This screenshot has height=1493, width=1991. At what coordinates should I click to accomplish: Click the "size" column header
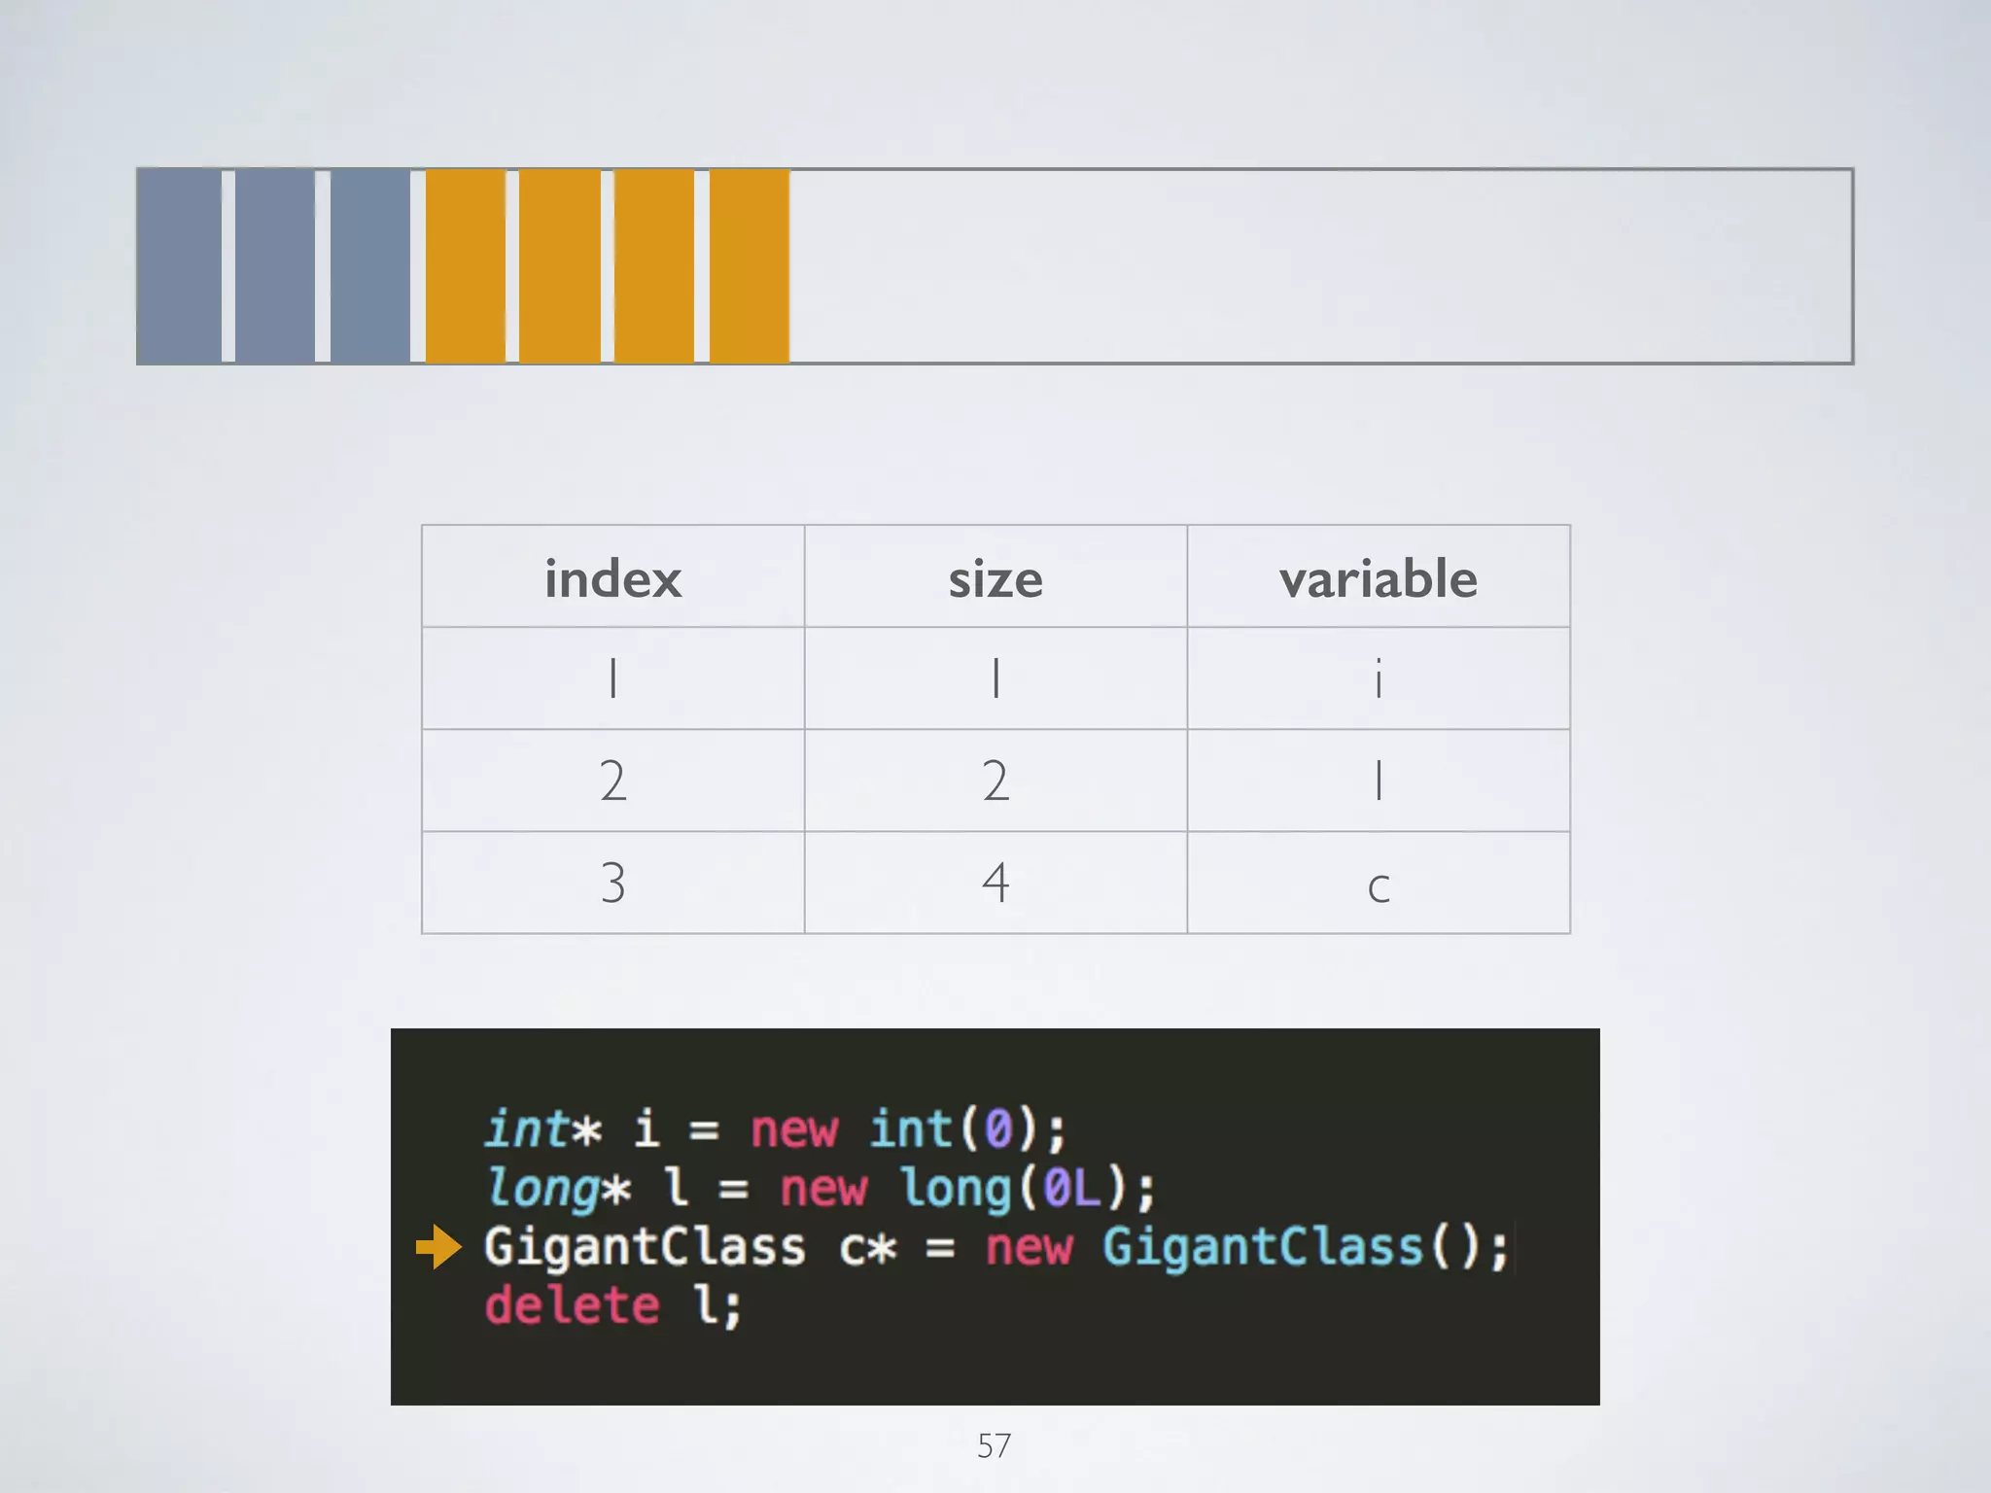995,577
